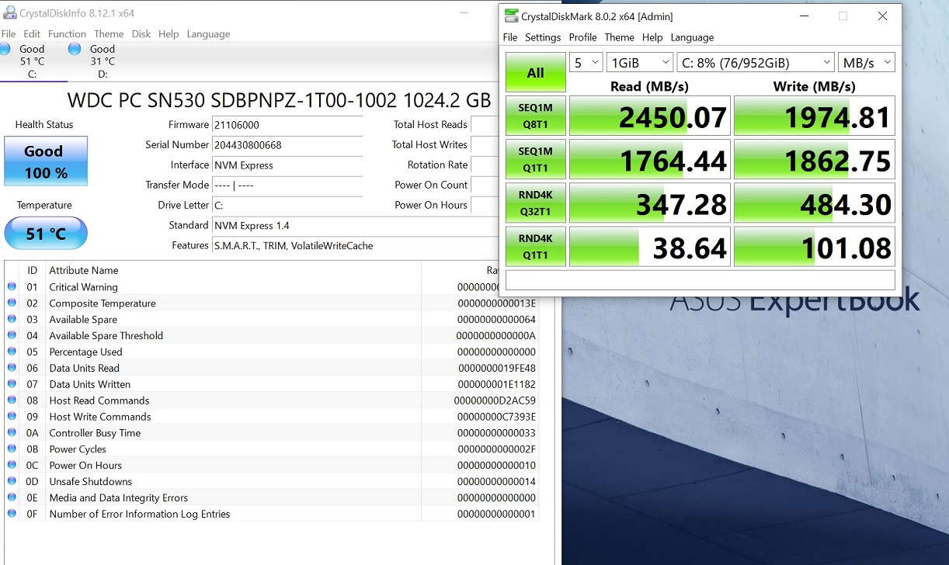Image resolution: width=949 pixels, height=565 pixels.
Task: Start the SEQ1M Q8T1 benchmark test
Action: (535, 116)
